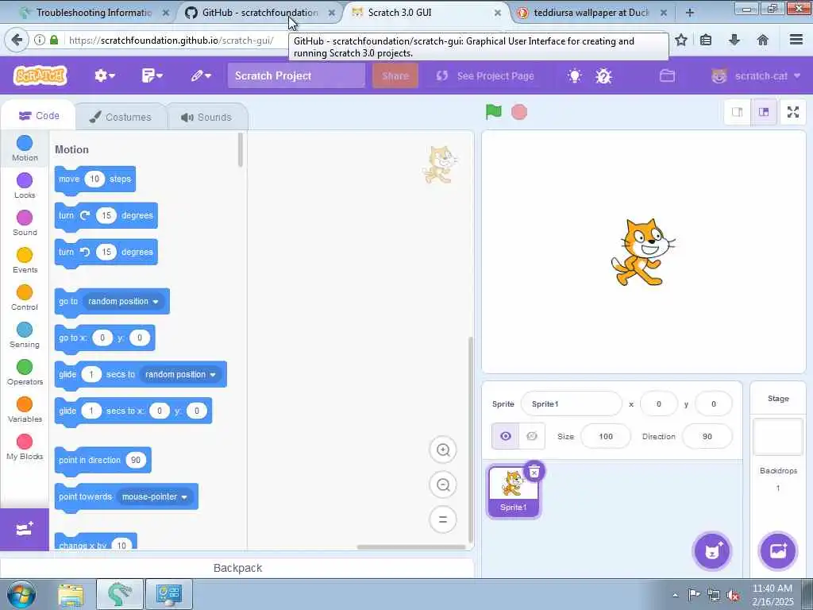The image size is (813, 610).
Task: Select the Stage backdrop thumbnail
Action: 778,436
